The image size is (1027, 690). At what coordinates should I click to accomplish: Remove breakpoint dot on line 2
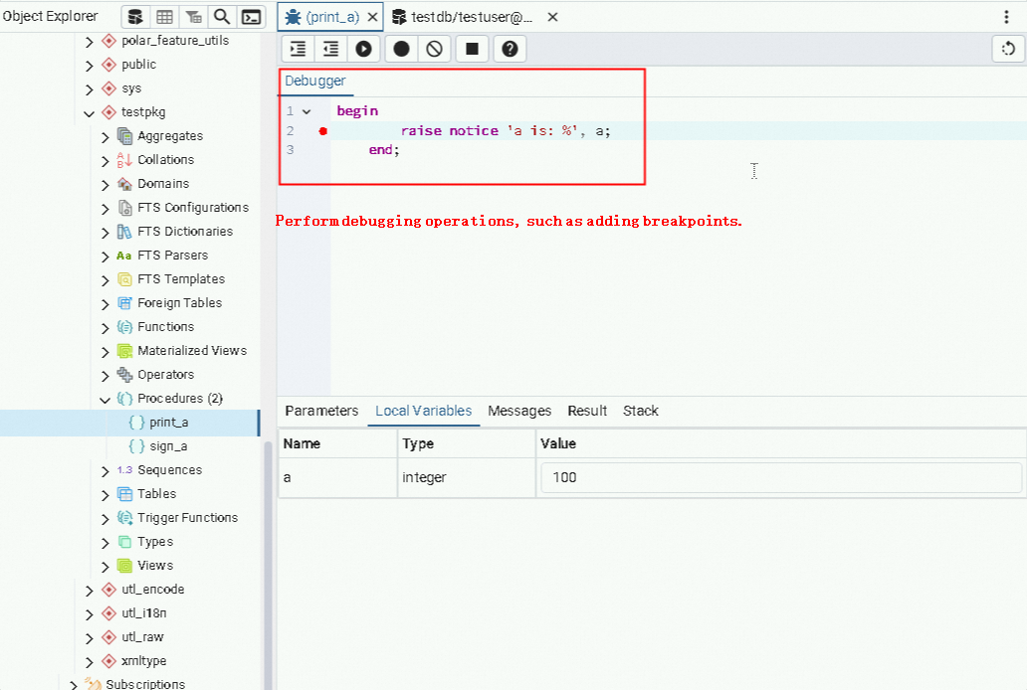pyautogui.click(x=322, y=131)
